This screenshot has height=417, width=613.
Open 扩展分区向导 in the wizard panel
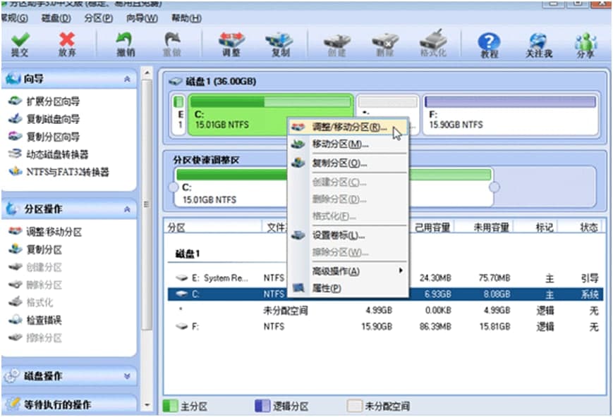pos(44,101)
